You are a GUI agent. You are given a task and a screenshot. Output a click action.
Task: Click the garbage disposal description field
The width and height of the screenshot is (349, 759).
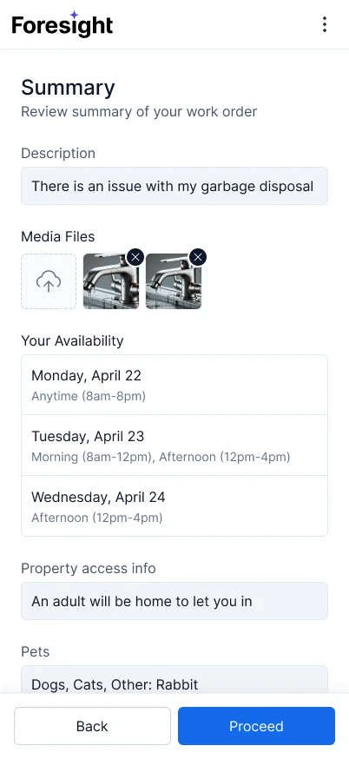174,186
